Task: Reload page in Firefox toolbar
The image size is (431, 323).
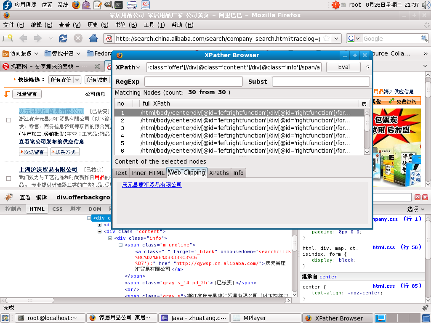Action: (63, 38)
